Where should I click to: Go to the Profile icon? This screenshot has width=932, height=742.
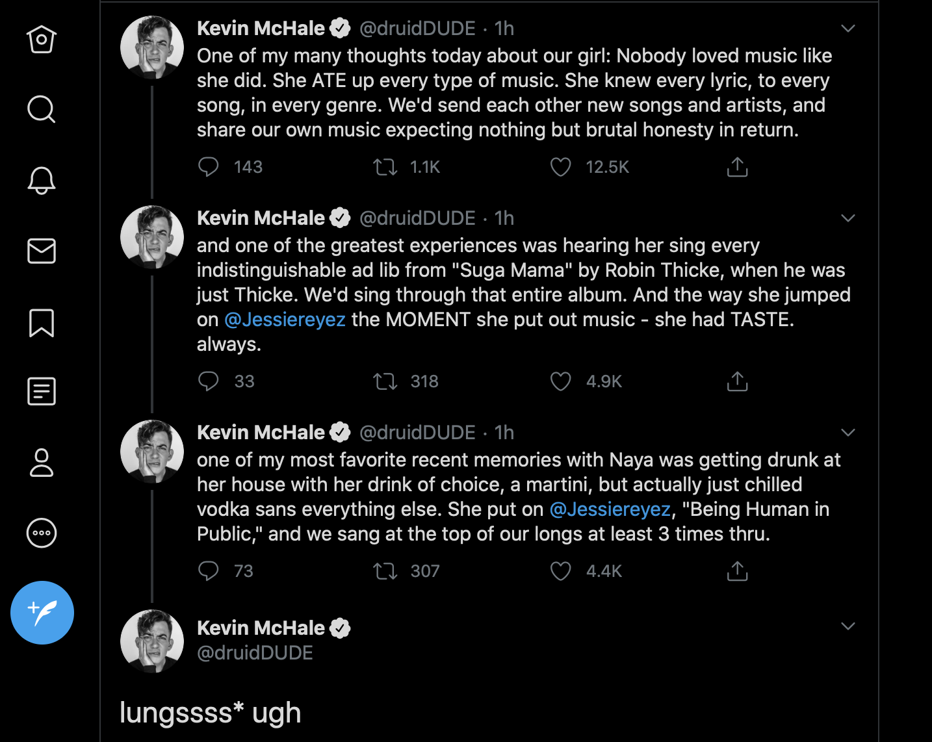click(42, 463)
